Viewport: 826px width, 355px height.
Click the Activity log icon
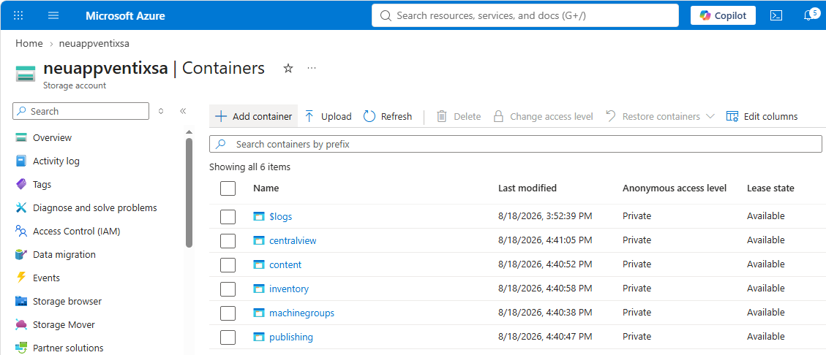[21, 161]
